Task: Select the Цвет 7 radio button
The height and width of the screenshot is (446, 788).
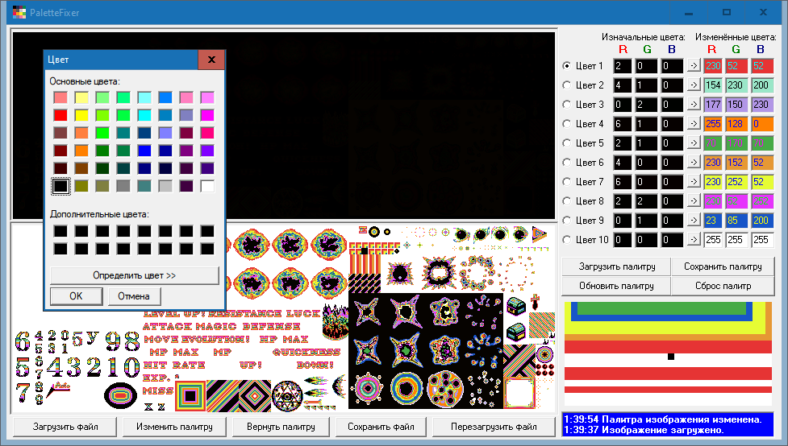Action: tap(567, 182)
